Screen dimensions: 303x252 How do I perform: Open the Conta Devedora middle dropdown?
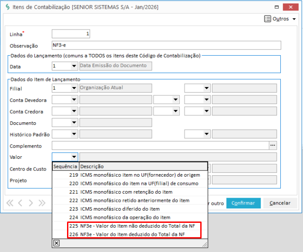point(175,100)
